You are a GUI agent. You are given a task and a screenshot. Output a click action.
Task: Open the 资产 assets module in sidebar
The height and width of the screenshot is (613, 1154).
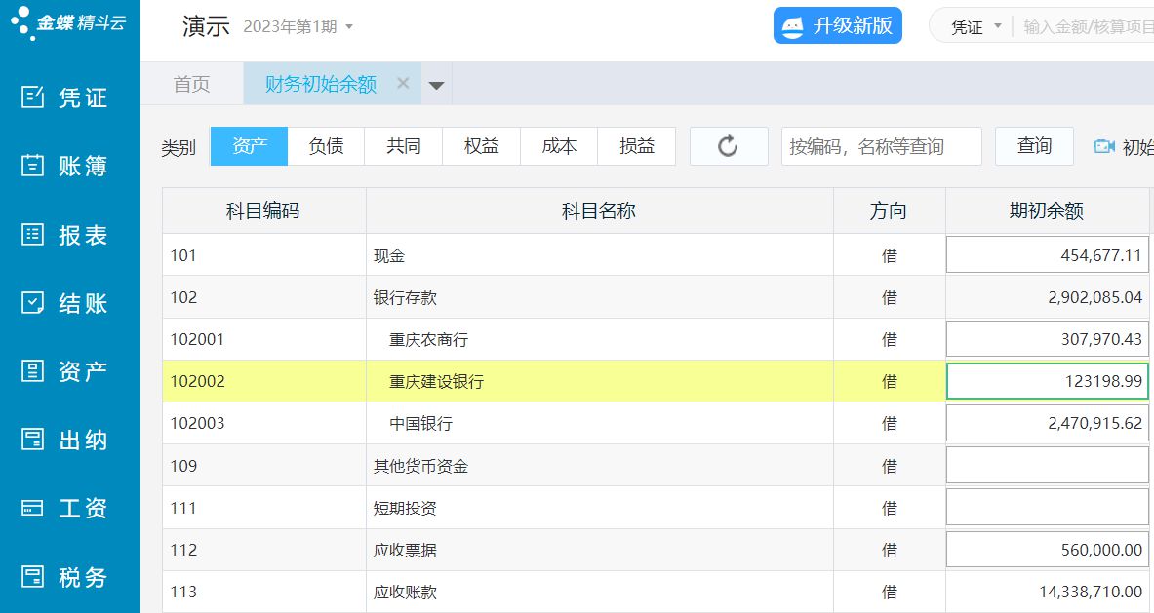[64, 371]
